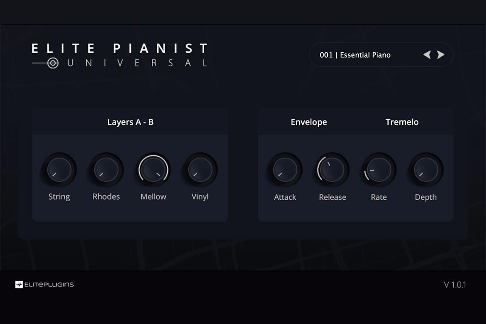This screenshot has width=486, height=324.
Task: Click the ElitePlugins brand logo
Action: [x=45, y=285]
